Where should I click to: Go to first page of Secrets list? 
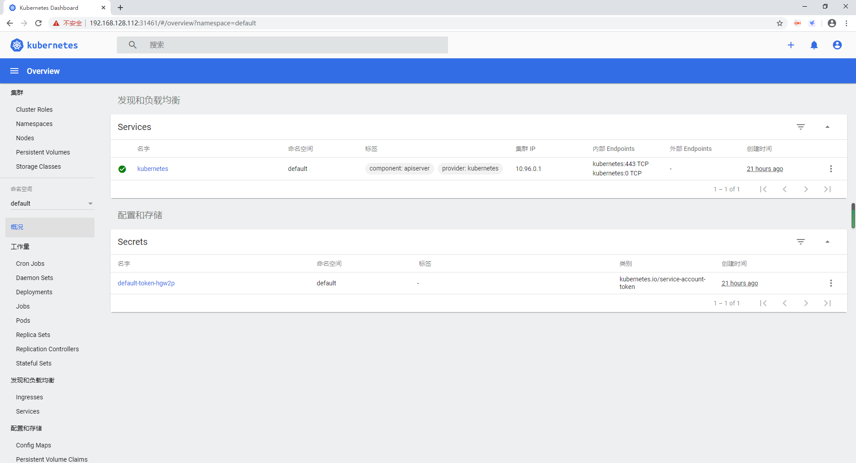pos(763,303)
